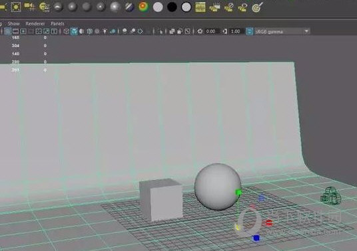
Task: Click the gamma field showing 1.00
Action: tap(236, 31)
